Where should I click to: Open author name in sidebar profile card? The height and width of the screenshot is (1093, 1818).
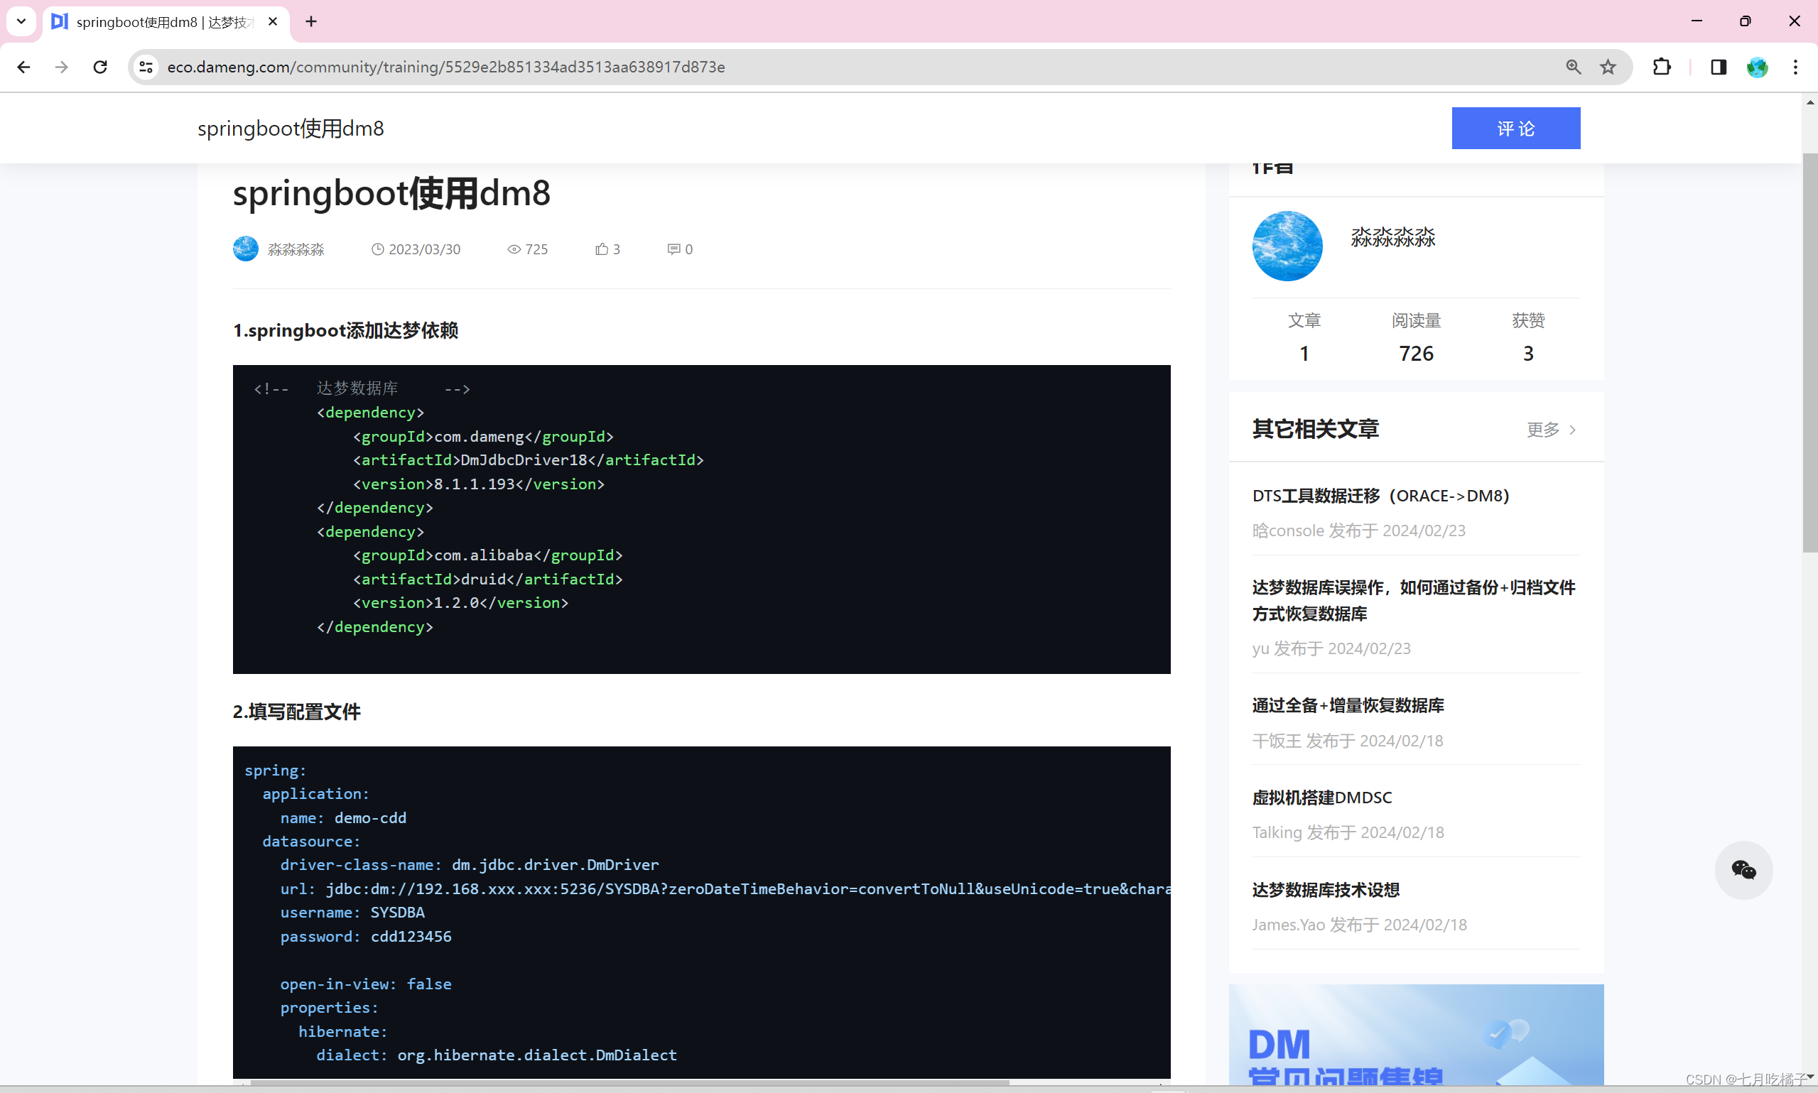1393,237
